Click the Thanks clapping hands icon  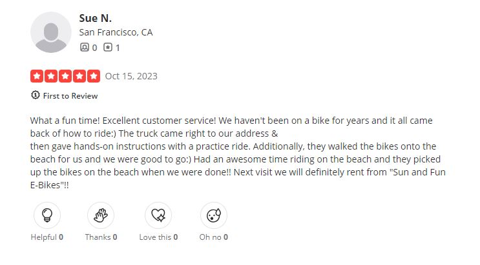[x=101, y=215]
